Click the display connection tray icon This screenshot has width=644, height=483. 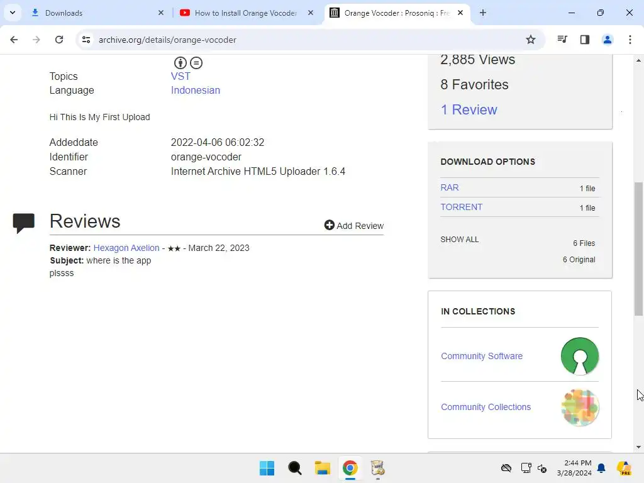(526, 468)
